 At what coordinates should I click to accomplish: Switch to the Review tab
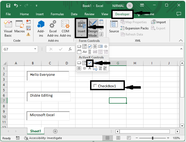coord(89,14)
